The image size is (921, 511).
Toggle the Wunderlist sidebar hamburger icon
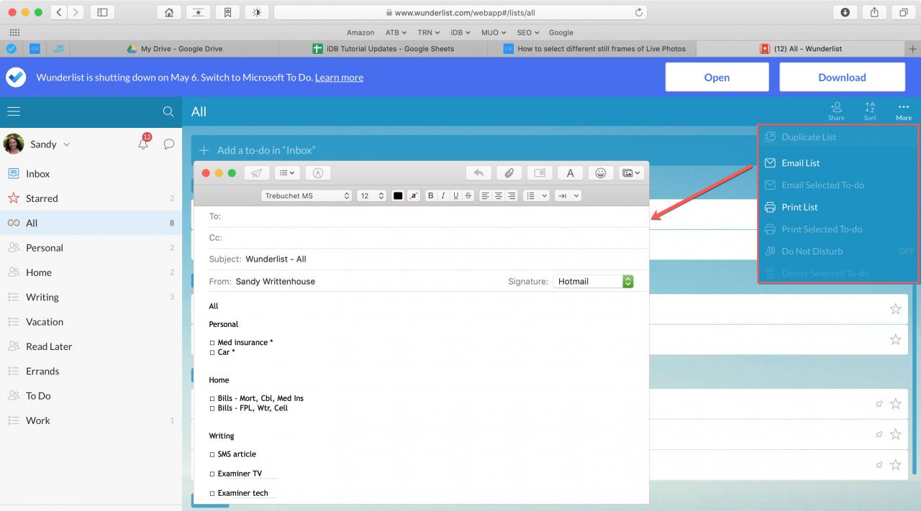pyautogui.click(x=14, y=111)
